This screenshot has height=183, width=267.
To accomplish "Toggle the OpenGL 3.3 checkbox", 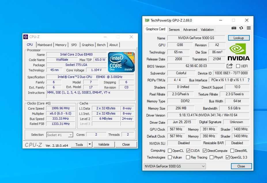I will tap(228, 157).
